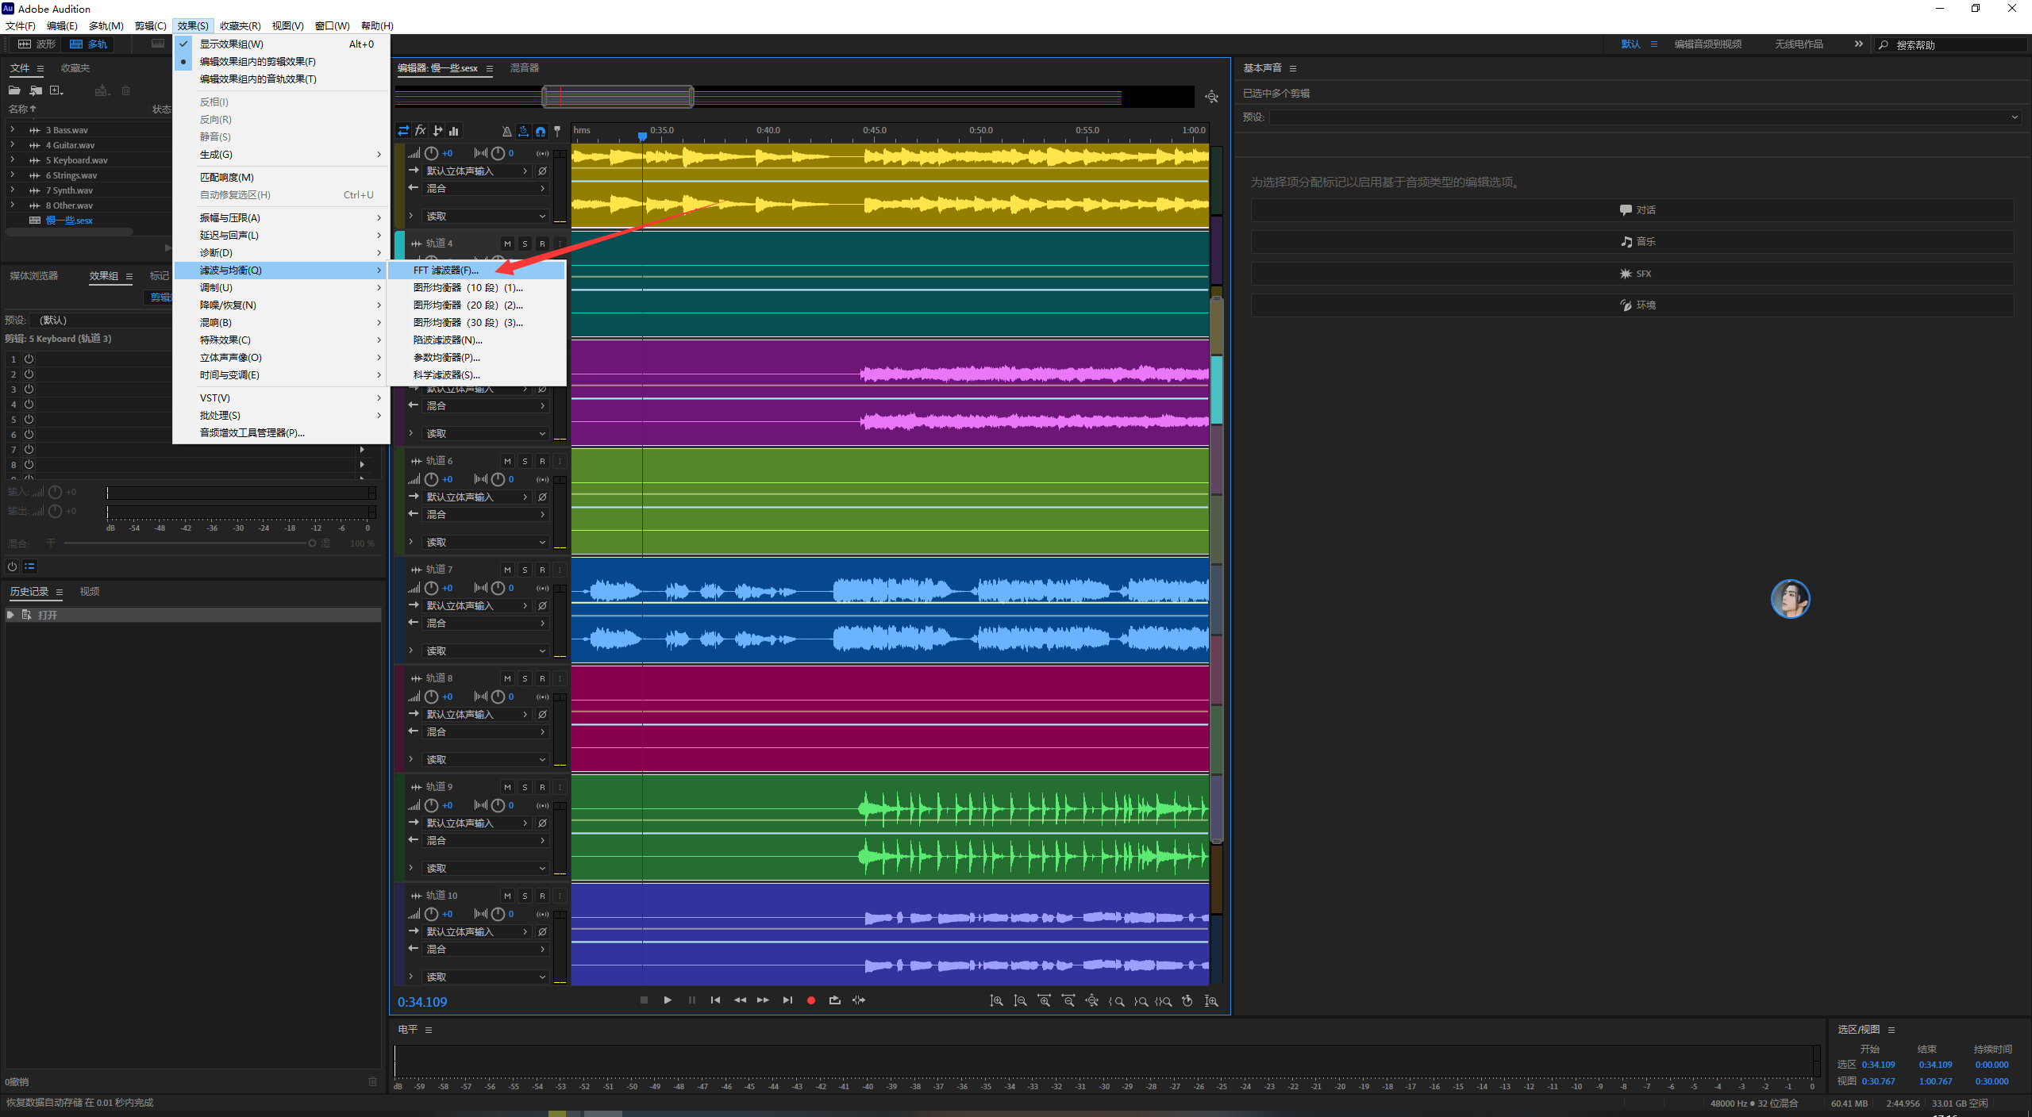Switch to the 混音器 tab
Screen dimensions: 2032x1117
(524, 68)
